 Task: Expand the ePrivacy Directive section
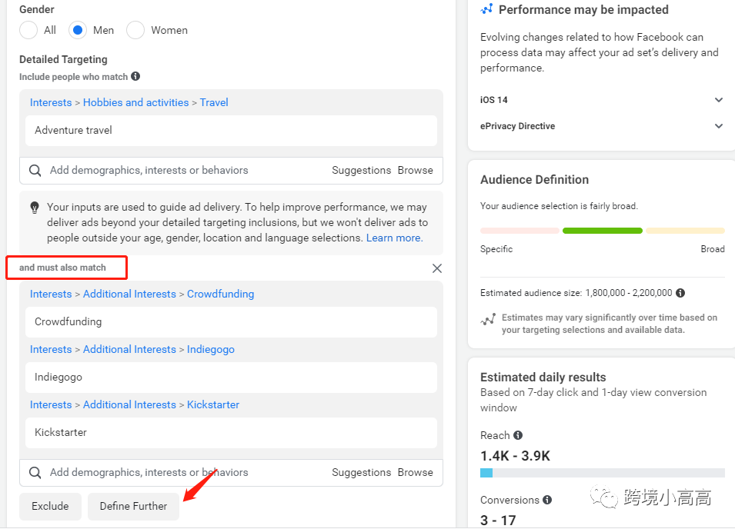[x=719, y=126]
